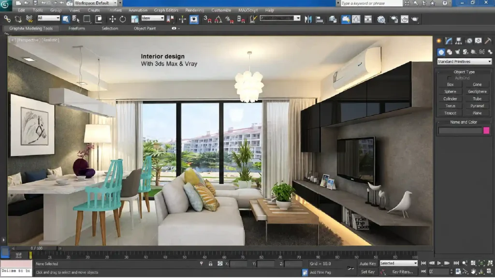This screenshot has height=278, width=495.
Task: Open the Rendered Frame Window
Action: [x=405, y=19]
